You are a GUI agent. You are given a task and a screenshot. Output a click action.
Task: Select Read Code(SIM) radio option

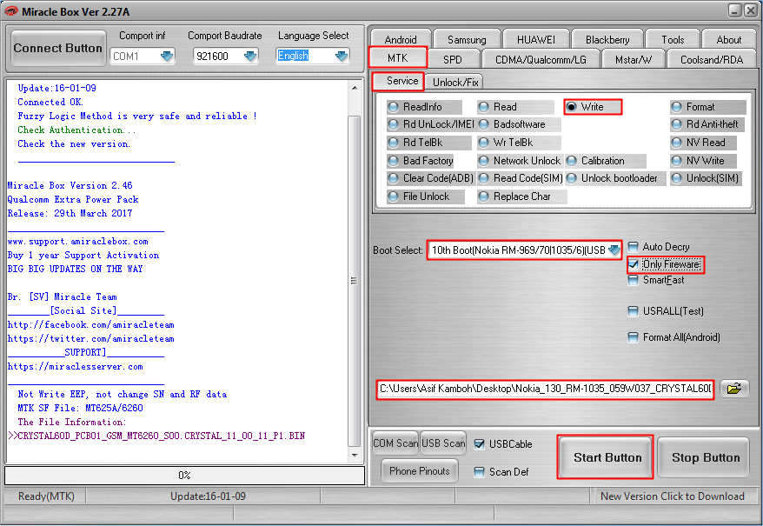coord(521,178)
